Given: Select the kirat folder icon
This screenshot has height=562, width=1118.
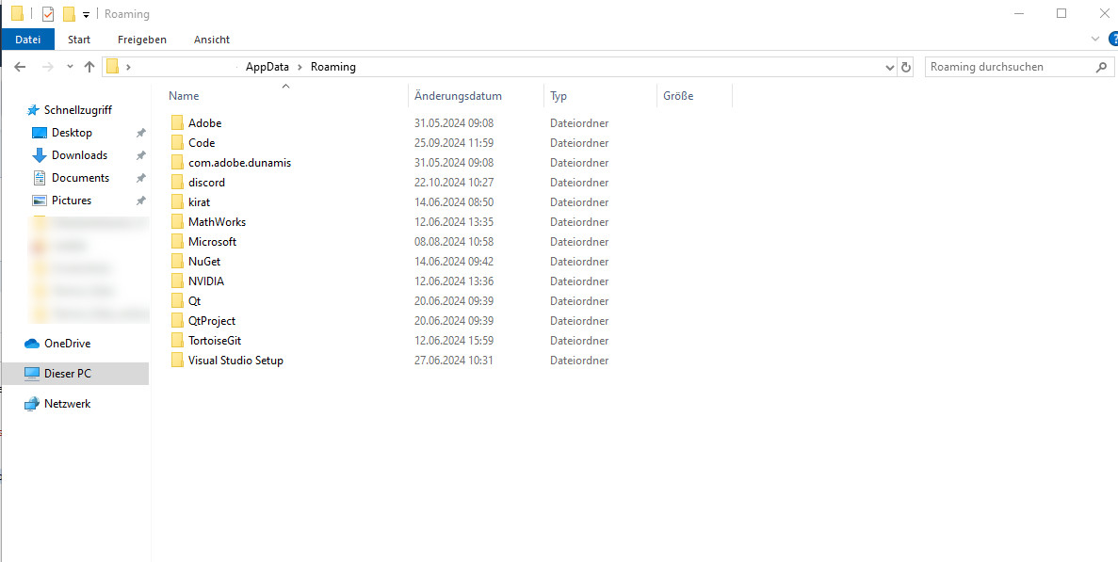Looking at the screenshot, I should [177, 202].
